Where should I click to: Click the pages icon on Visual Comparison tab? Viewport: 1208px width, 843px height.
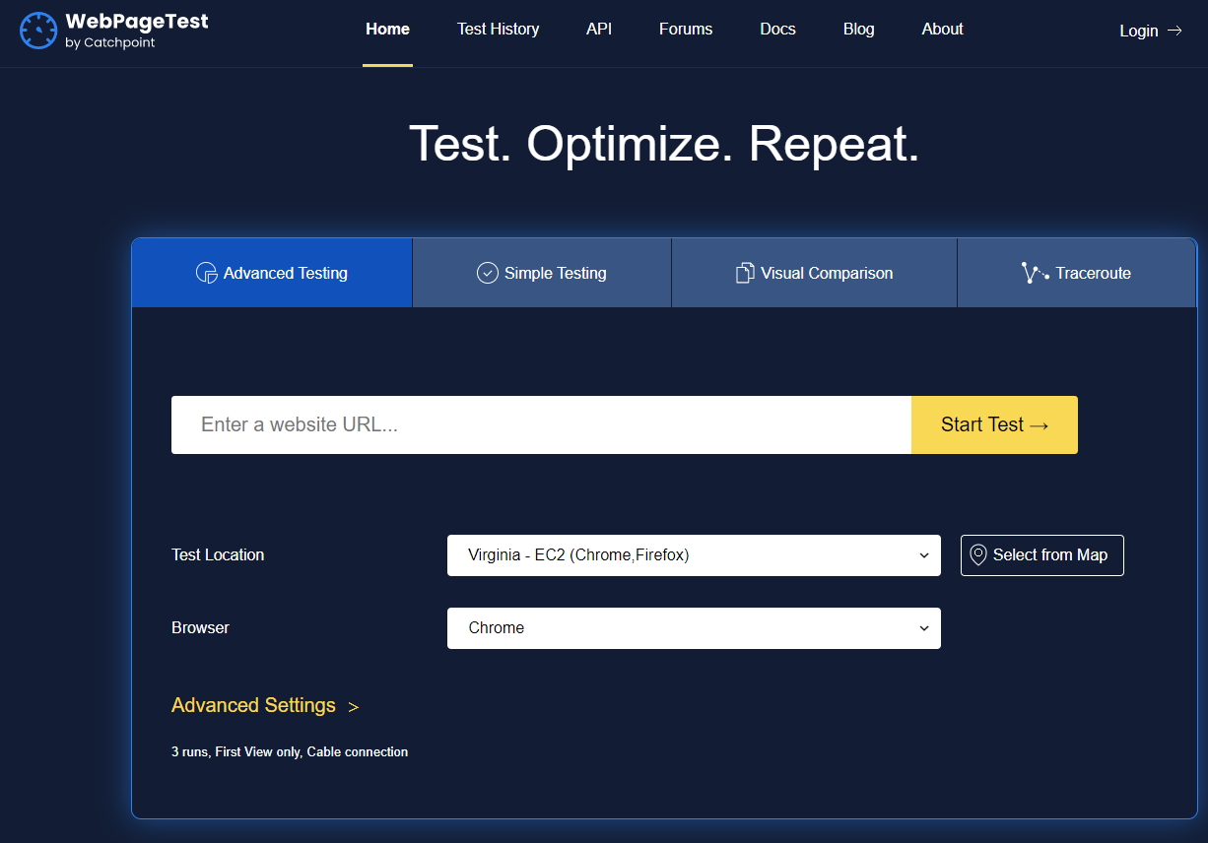point(744,273)
